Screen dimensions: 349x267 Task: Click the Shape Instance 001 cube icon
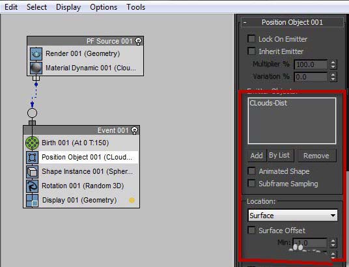click(x=33, y=172)
